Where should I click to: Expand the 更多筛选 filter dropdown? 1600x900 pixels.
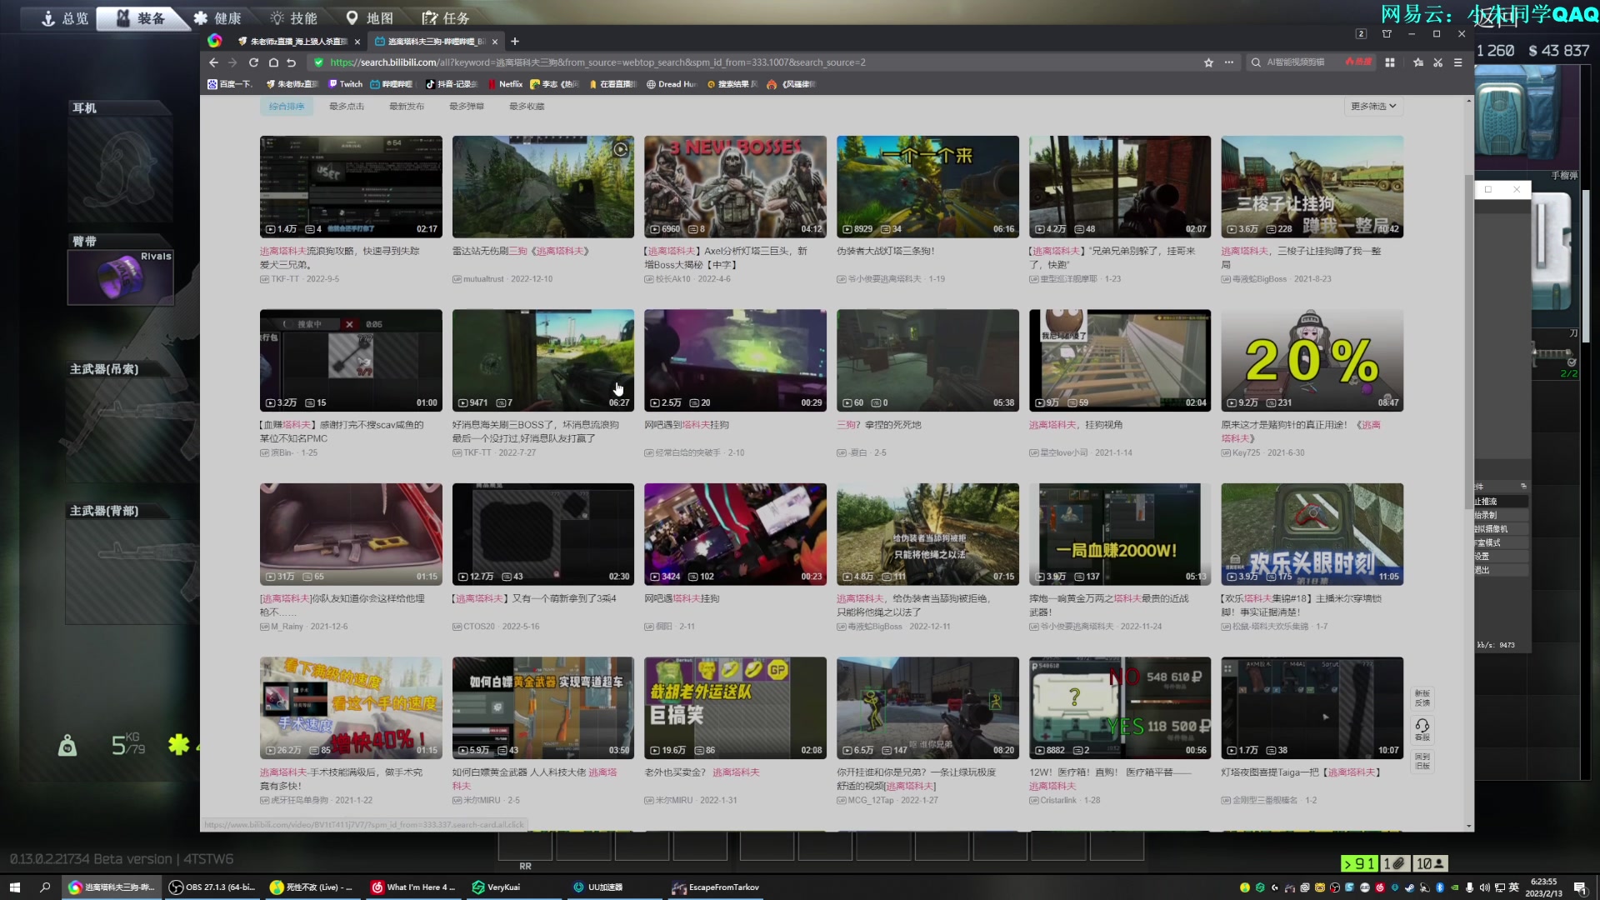tap(1373, 107)
